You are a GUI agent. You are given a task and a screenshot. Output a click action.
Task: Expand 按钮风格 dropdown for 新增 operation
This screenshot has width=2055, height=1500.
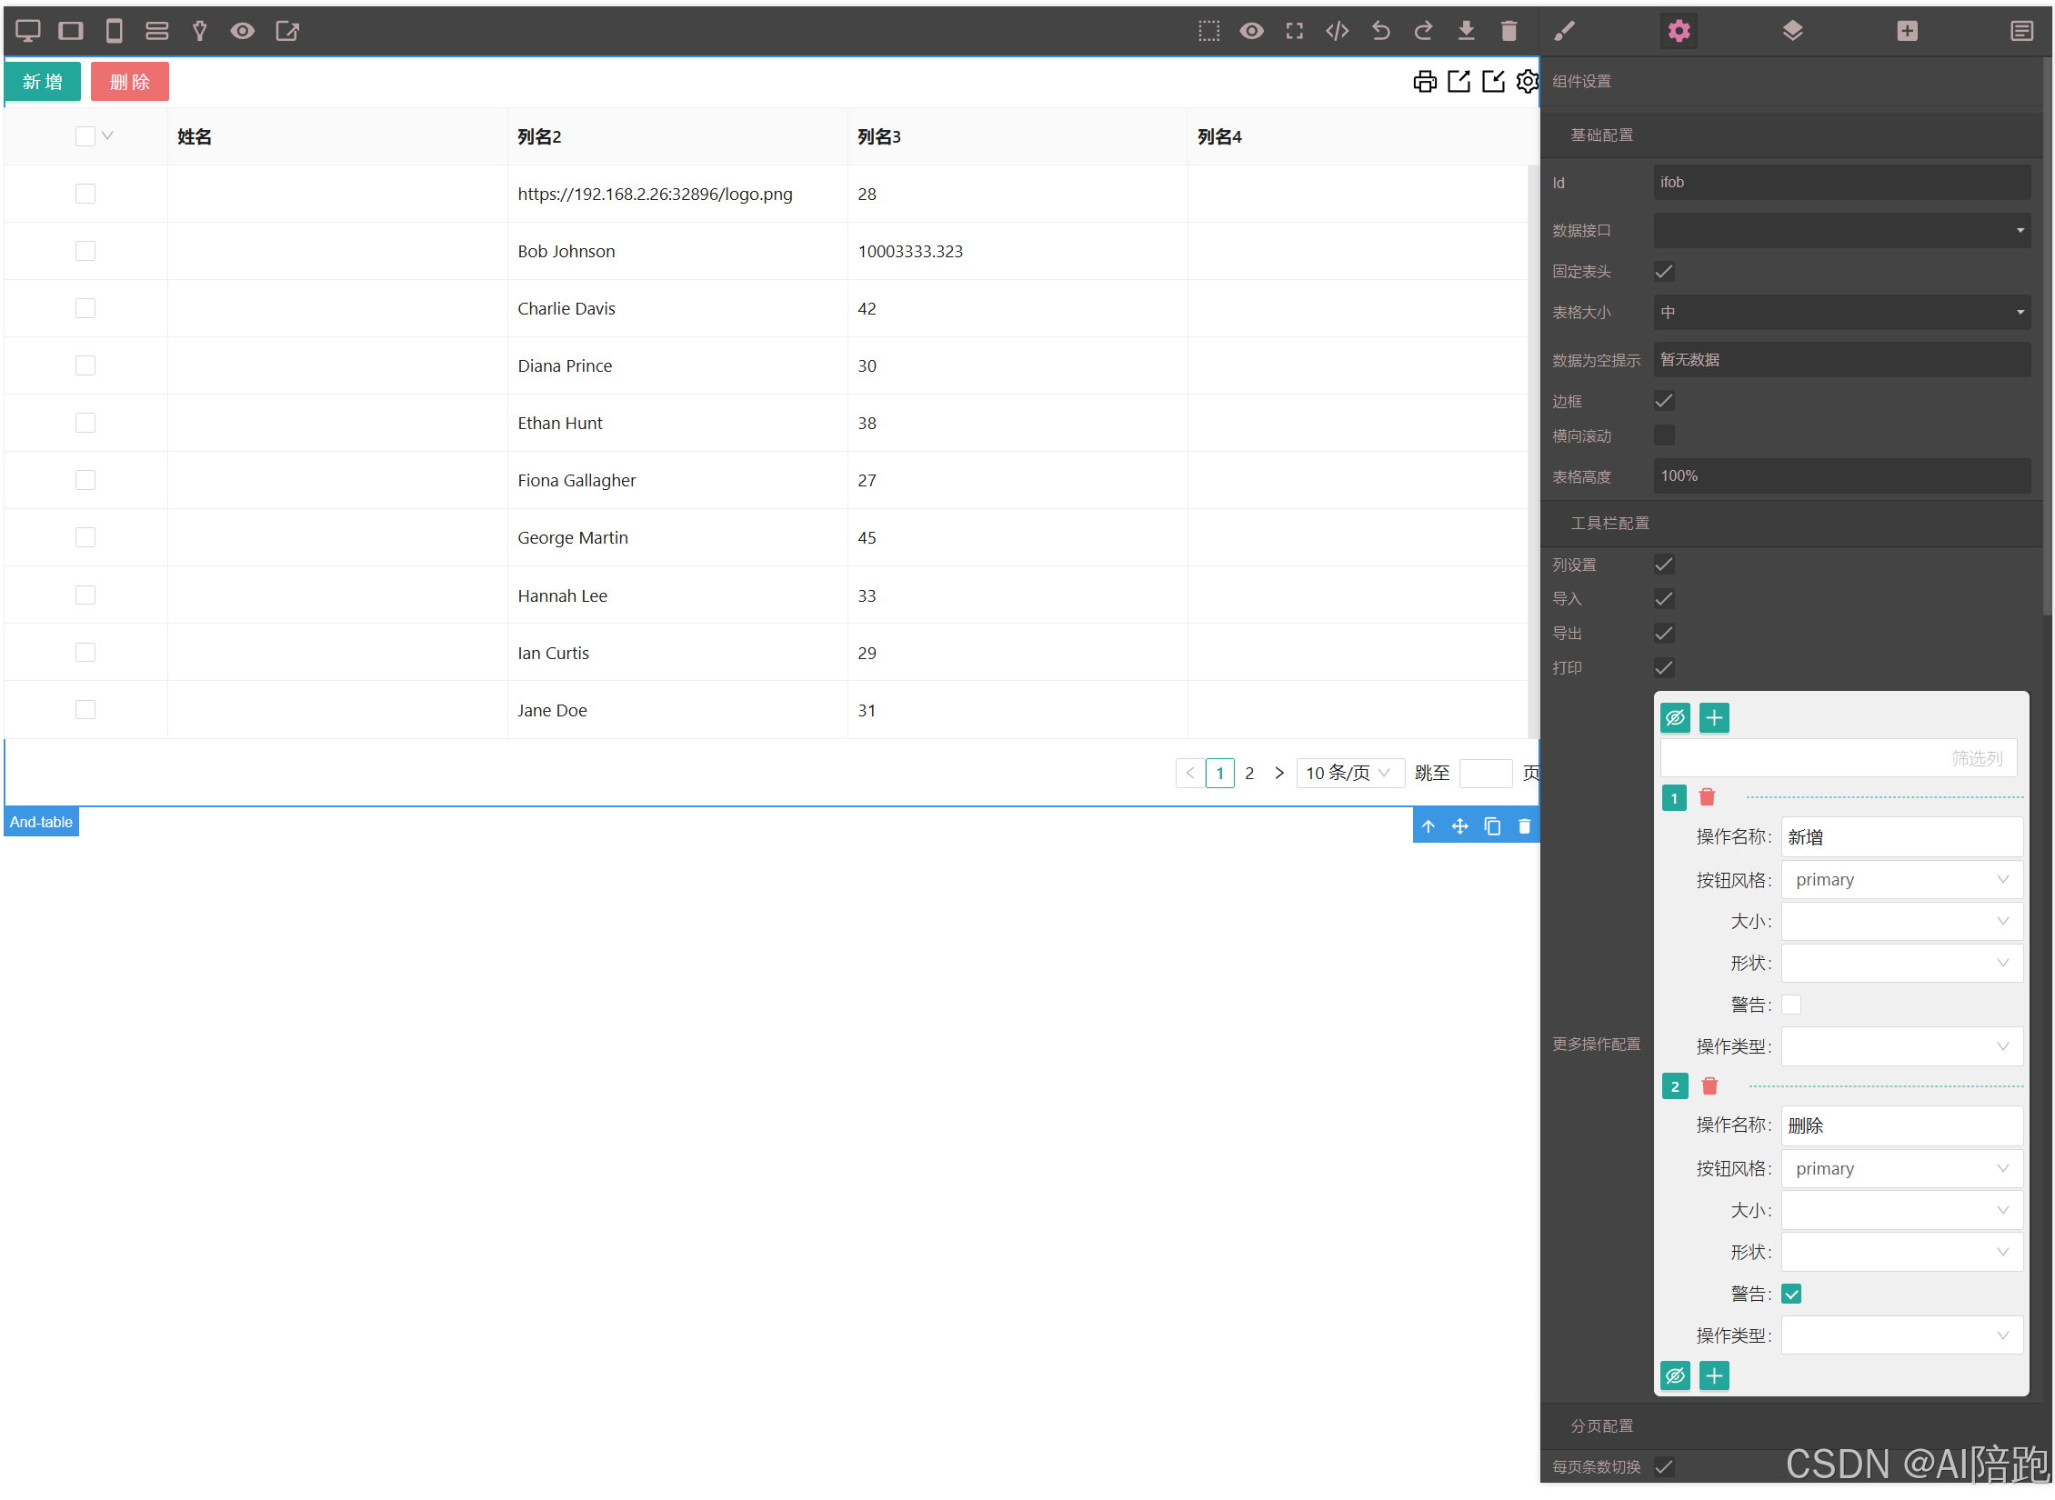(1900, 879)
